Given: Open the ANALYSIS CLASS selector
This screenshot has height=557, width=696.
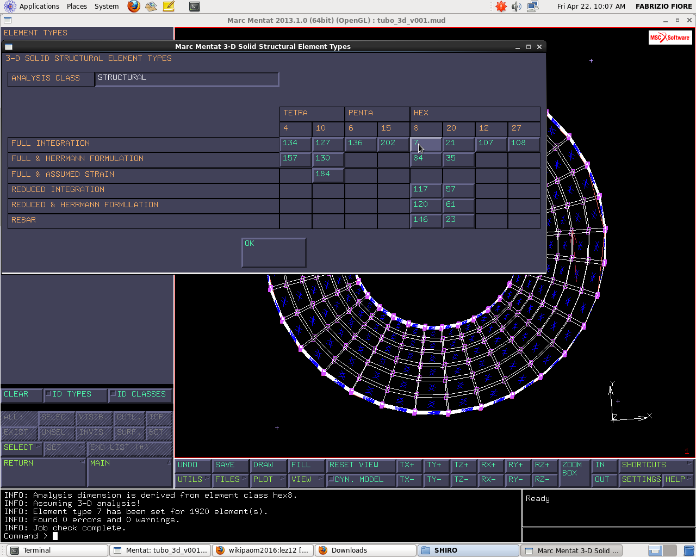Looking at the screenshot, I should click(x=51, y=78).
